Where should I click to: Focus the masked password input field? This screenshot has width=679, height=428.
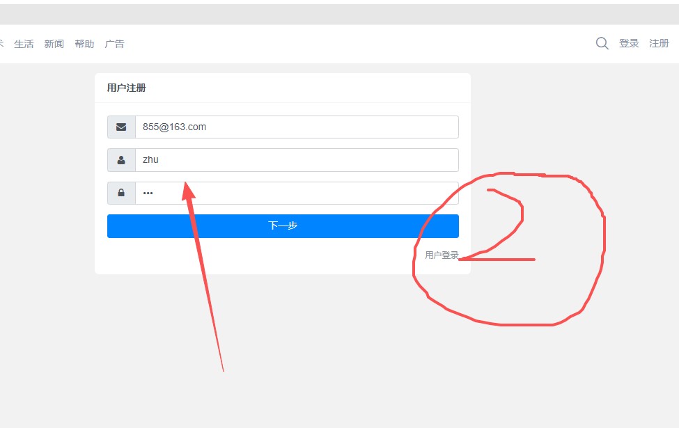click(296, 193)
